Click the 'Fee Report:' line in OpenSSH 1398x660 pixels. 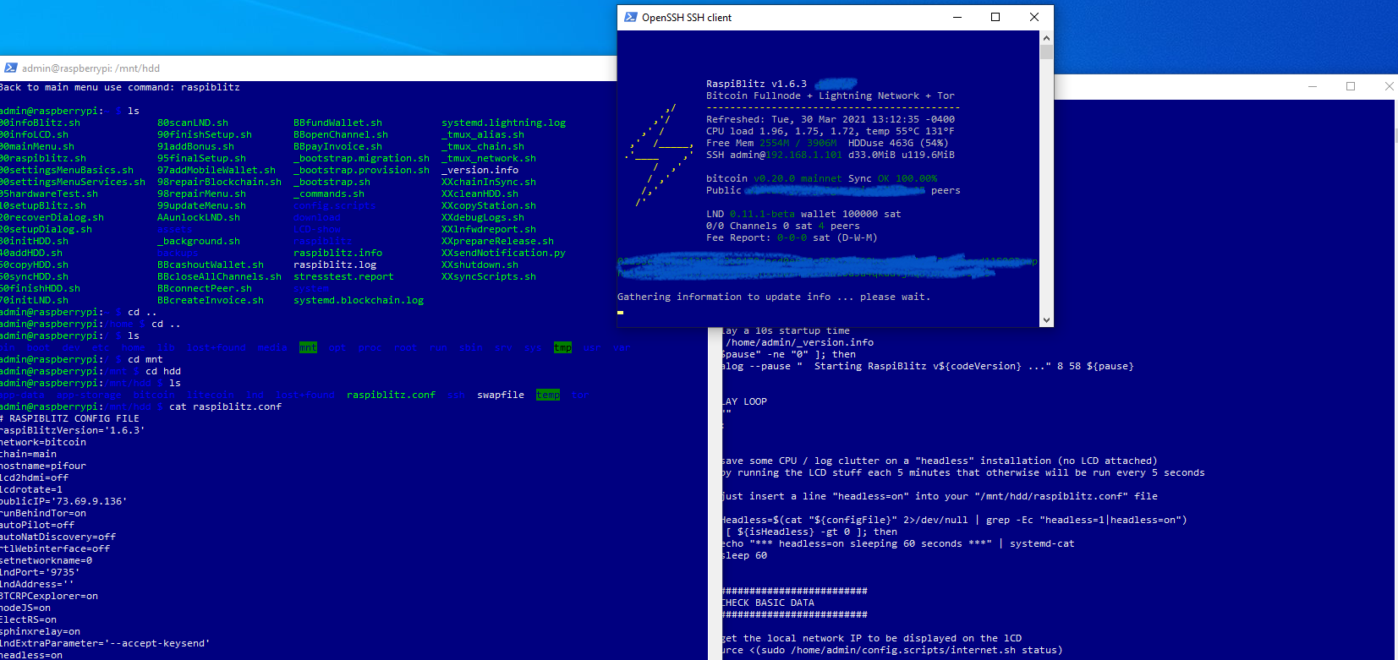792,237
